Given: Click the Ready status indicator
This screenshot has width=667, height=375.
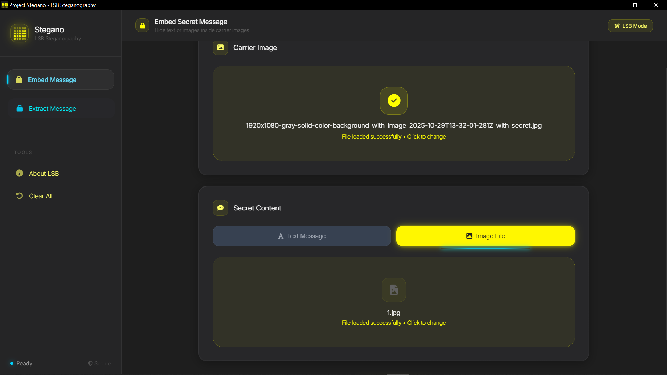Looking at the screenshot, I should tap(22, 364).
